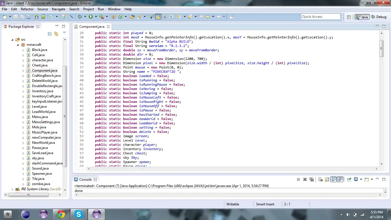391x220 pixels.
Task: Toggle Mark Occurrences highlighter in toolbar
Action: pyautogui.click(x=158, y=17)
